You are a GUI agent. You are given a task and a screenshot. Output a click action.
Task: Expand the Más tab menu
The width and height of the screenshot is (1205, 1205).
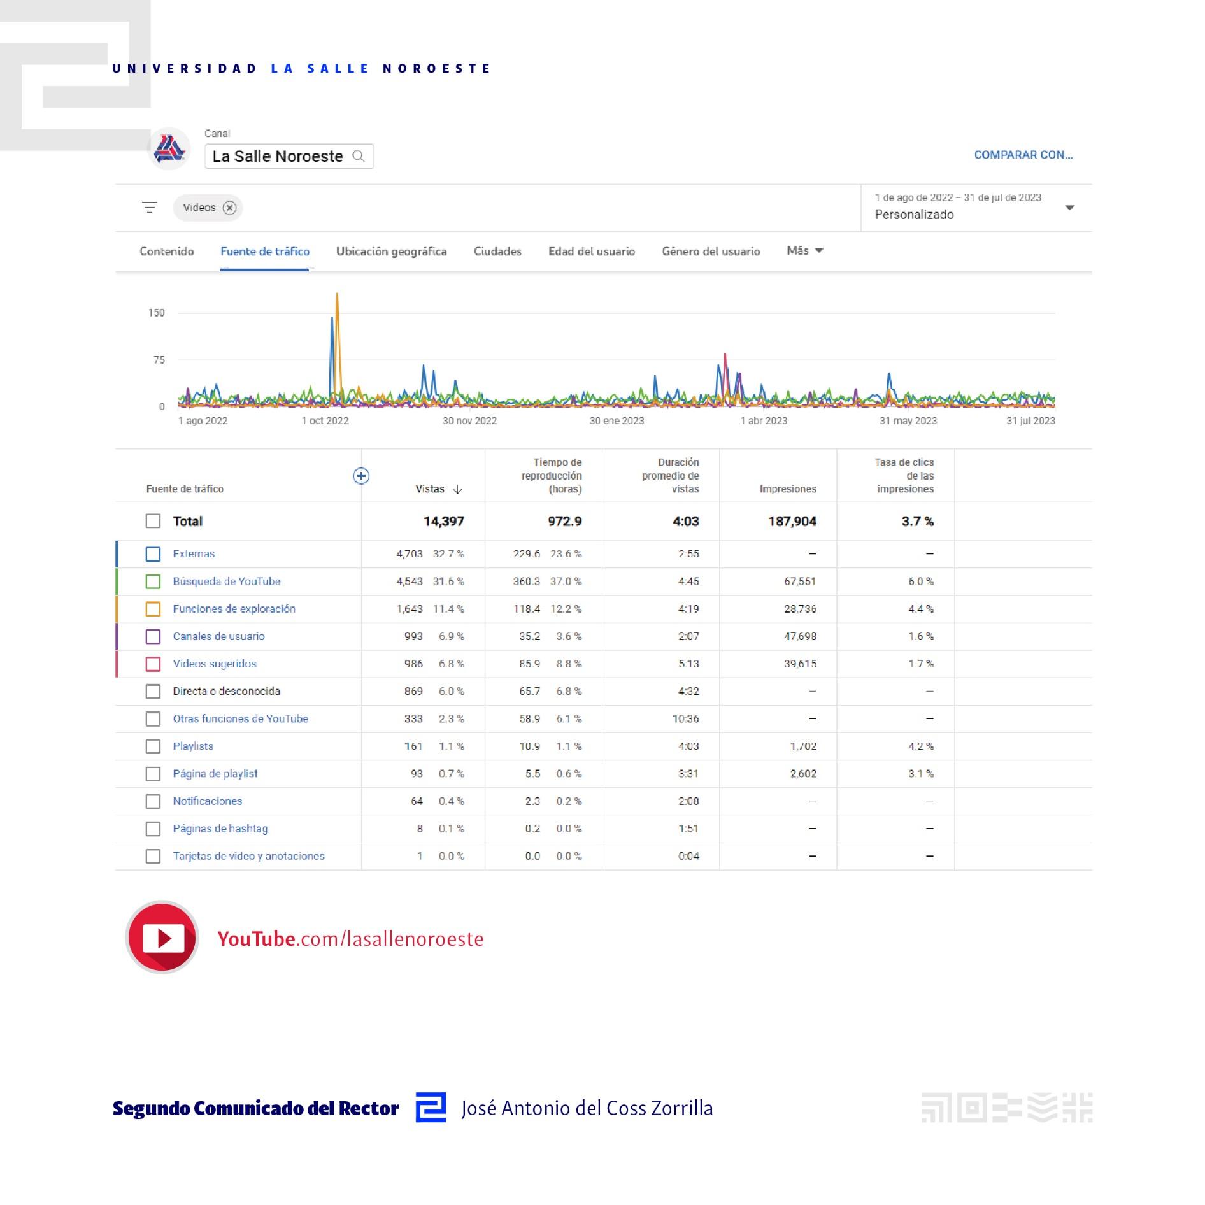pos(805,251)
